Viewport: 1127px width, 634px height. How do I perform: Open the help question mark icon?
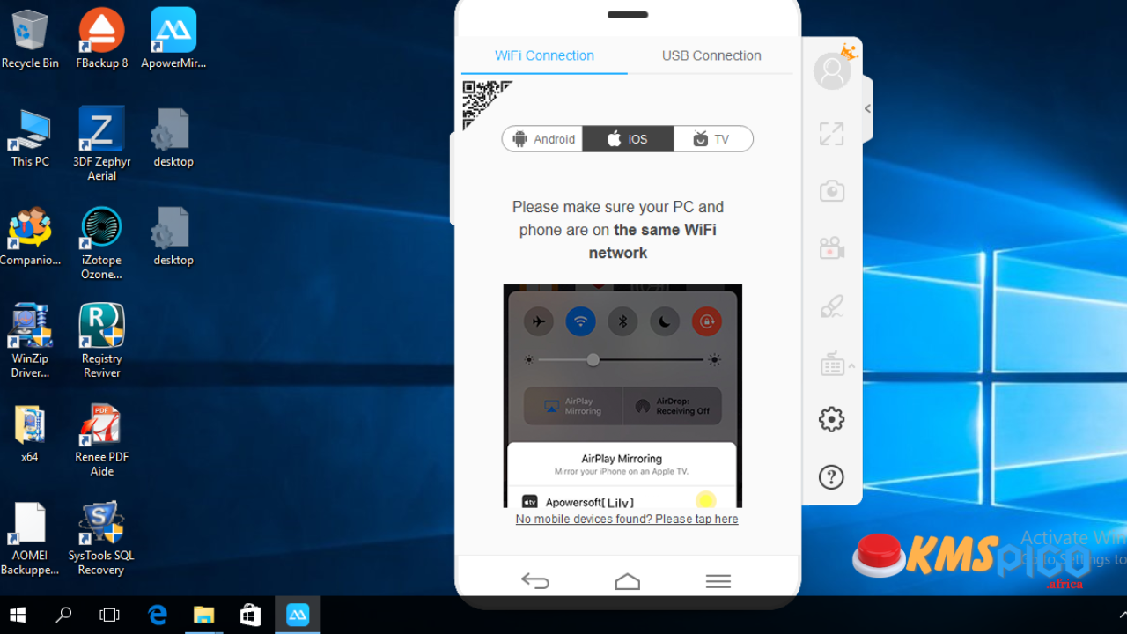tap(831, 476)
